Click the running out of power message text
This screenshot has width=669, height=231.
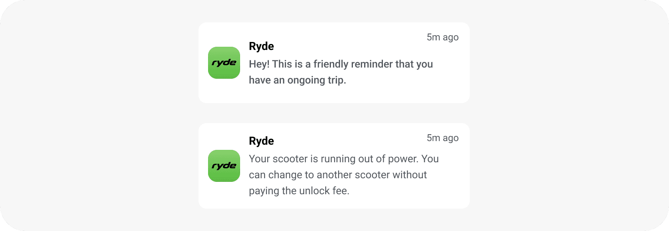(x=343, y=174)
